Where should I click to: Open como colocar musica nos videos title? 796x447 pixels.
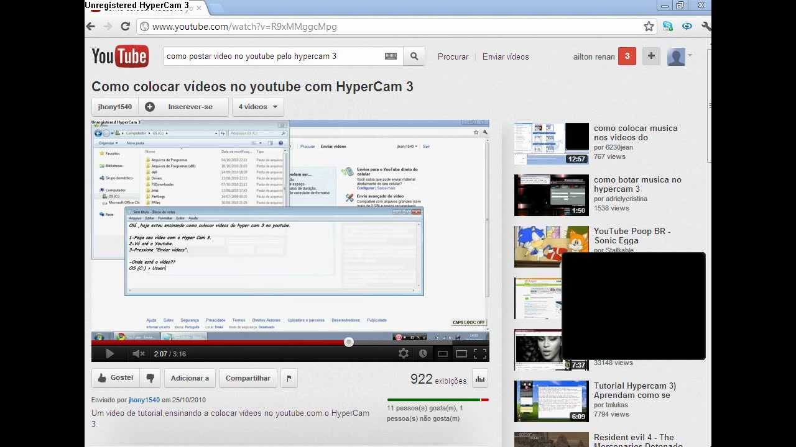click(636, 133)
